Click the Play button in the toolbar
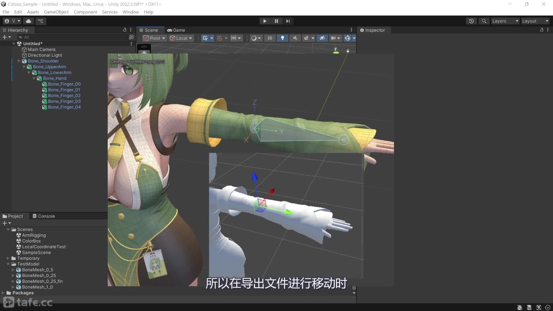Image resolution: width=553 pixels, height=311 pixels. (x=264, y=21)
